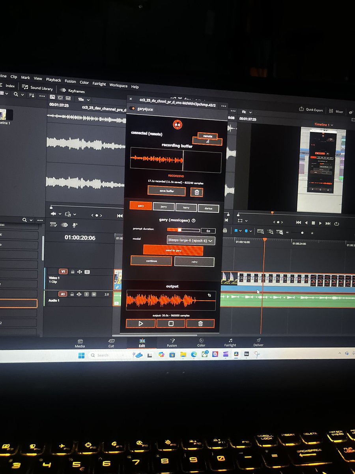Open the Mixer panel

click(336, 111)
